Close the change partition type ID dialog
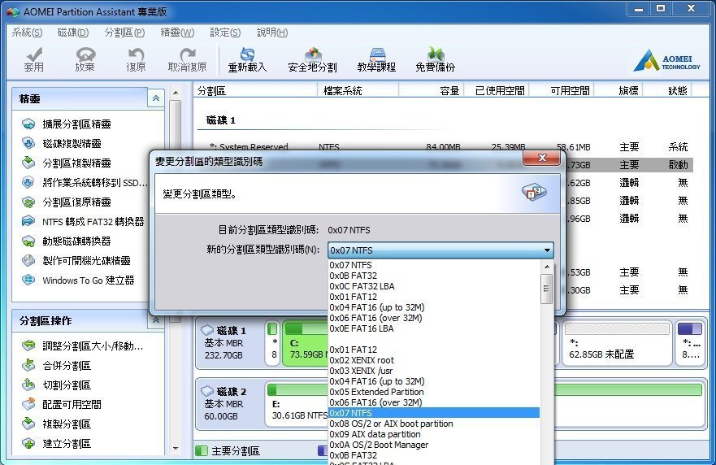This screenshot has width=716, height=465. pyautogui.click(x=541, y=158)
